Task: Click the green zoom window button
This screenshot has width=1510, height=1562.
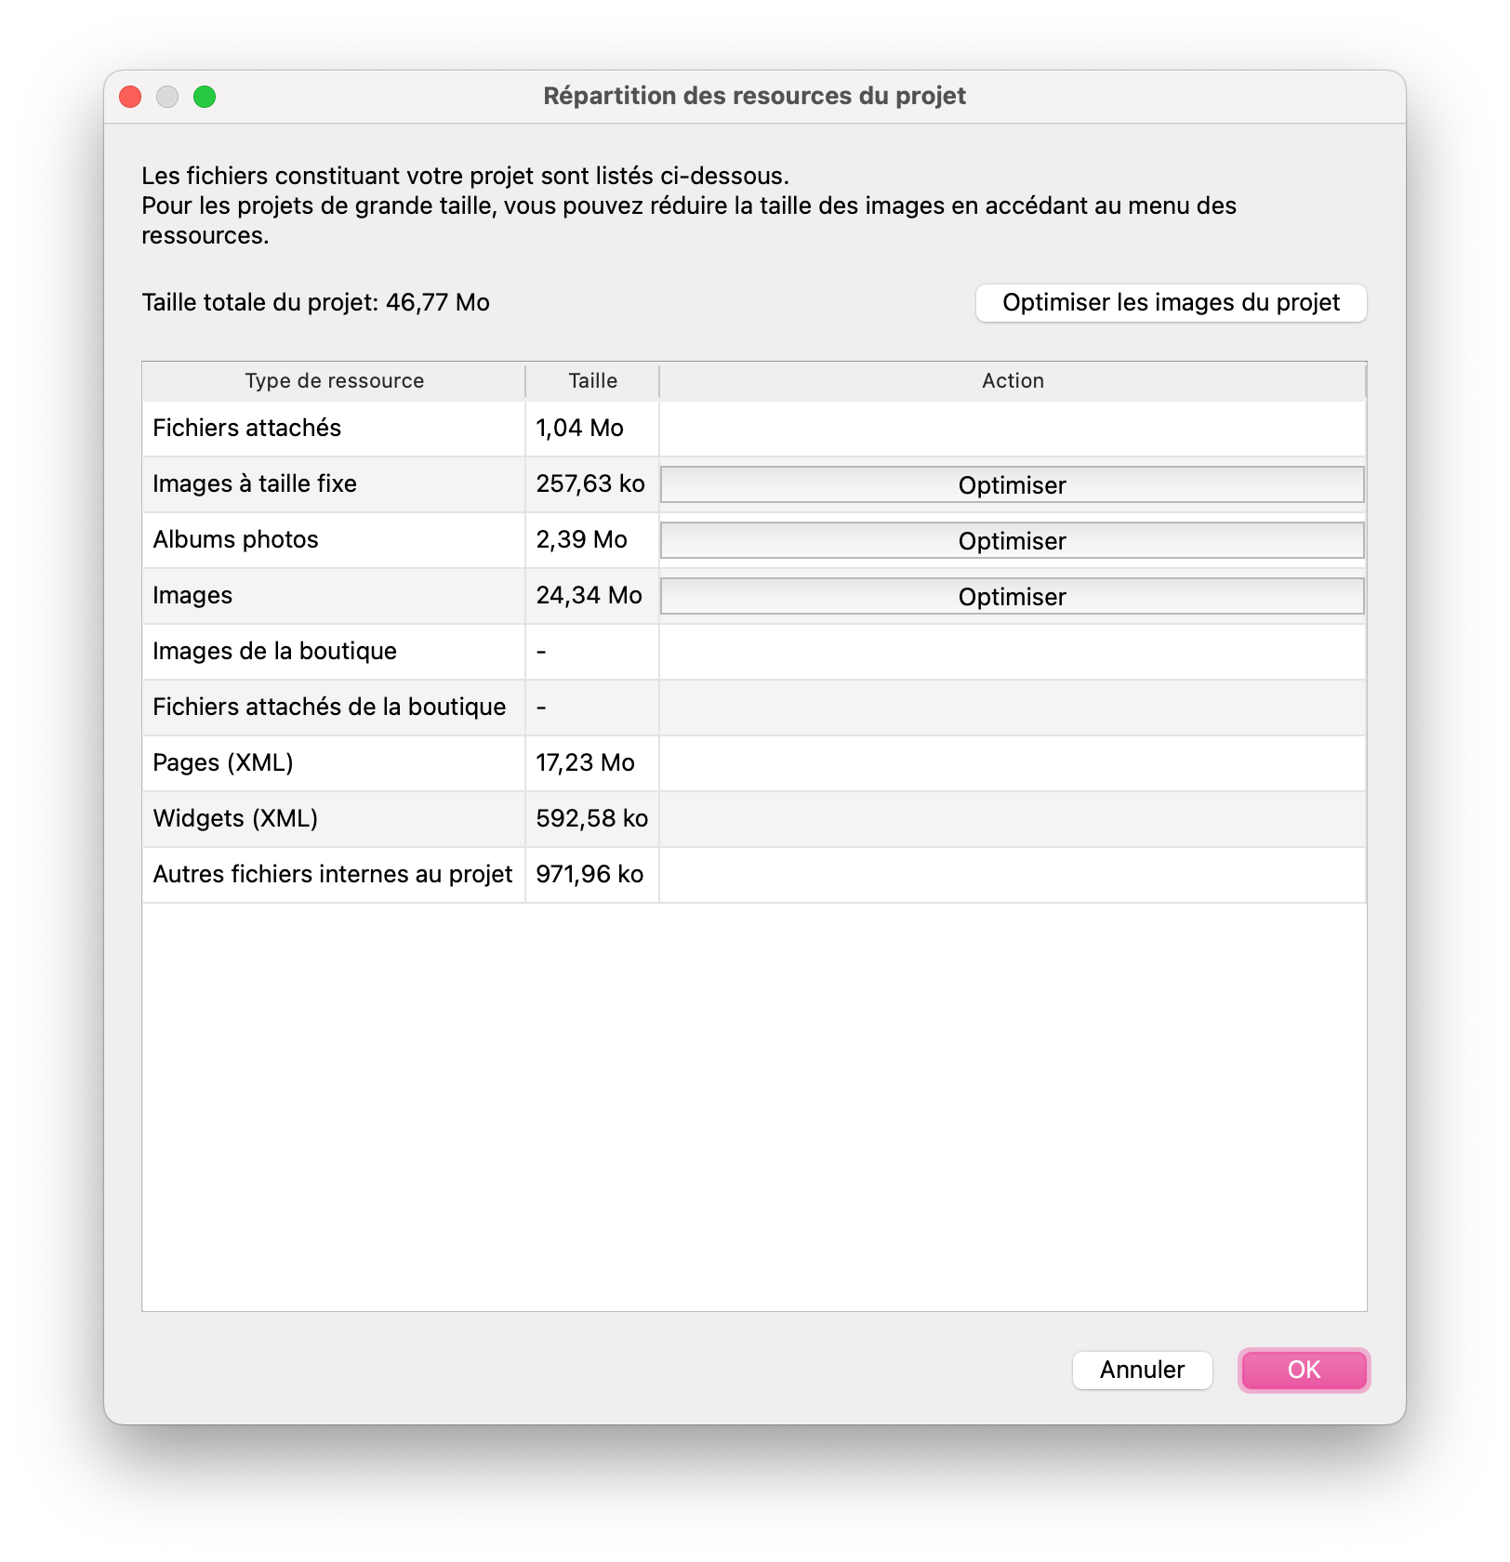Action: (x=205, y=97)
